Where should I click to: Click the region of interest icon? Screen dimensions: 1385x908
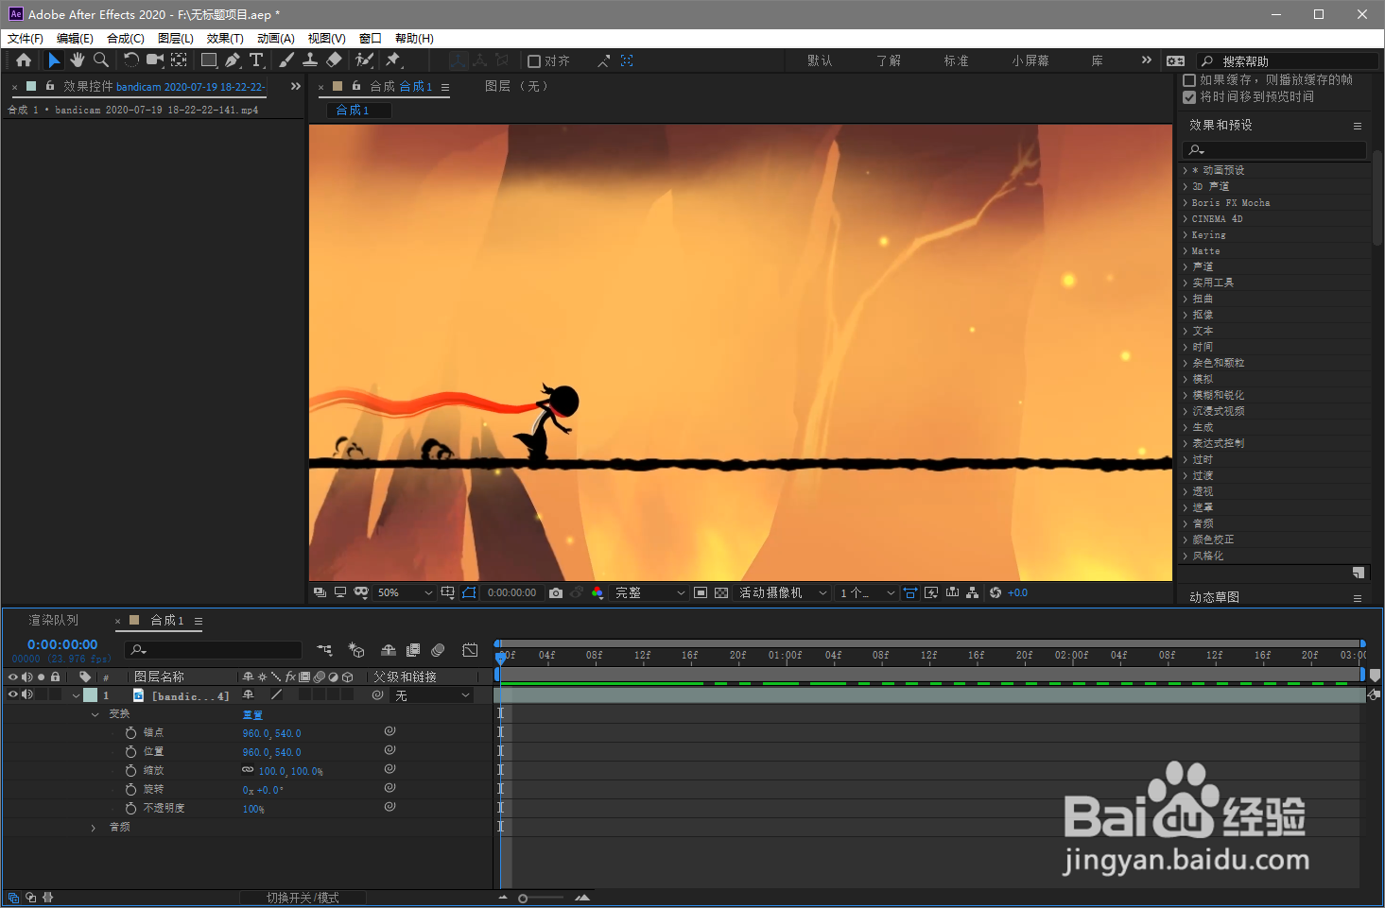[701, 592]
